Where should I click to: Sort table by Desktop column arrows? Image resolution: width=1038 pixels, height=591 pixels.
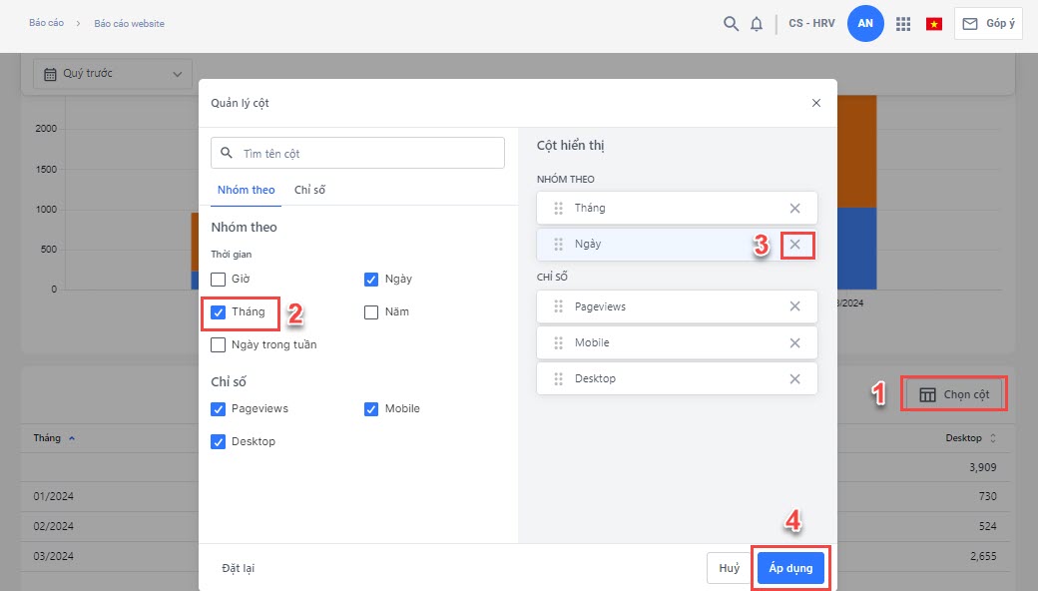[991, 438]
